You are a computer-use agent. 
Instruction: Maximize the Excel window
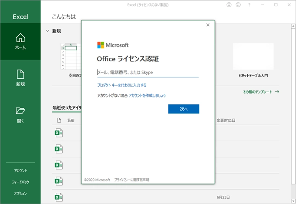point(276,5)
